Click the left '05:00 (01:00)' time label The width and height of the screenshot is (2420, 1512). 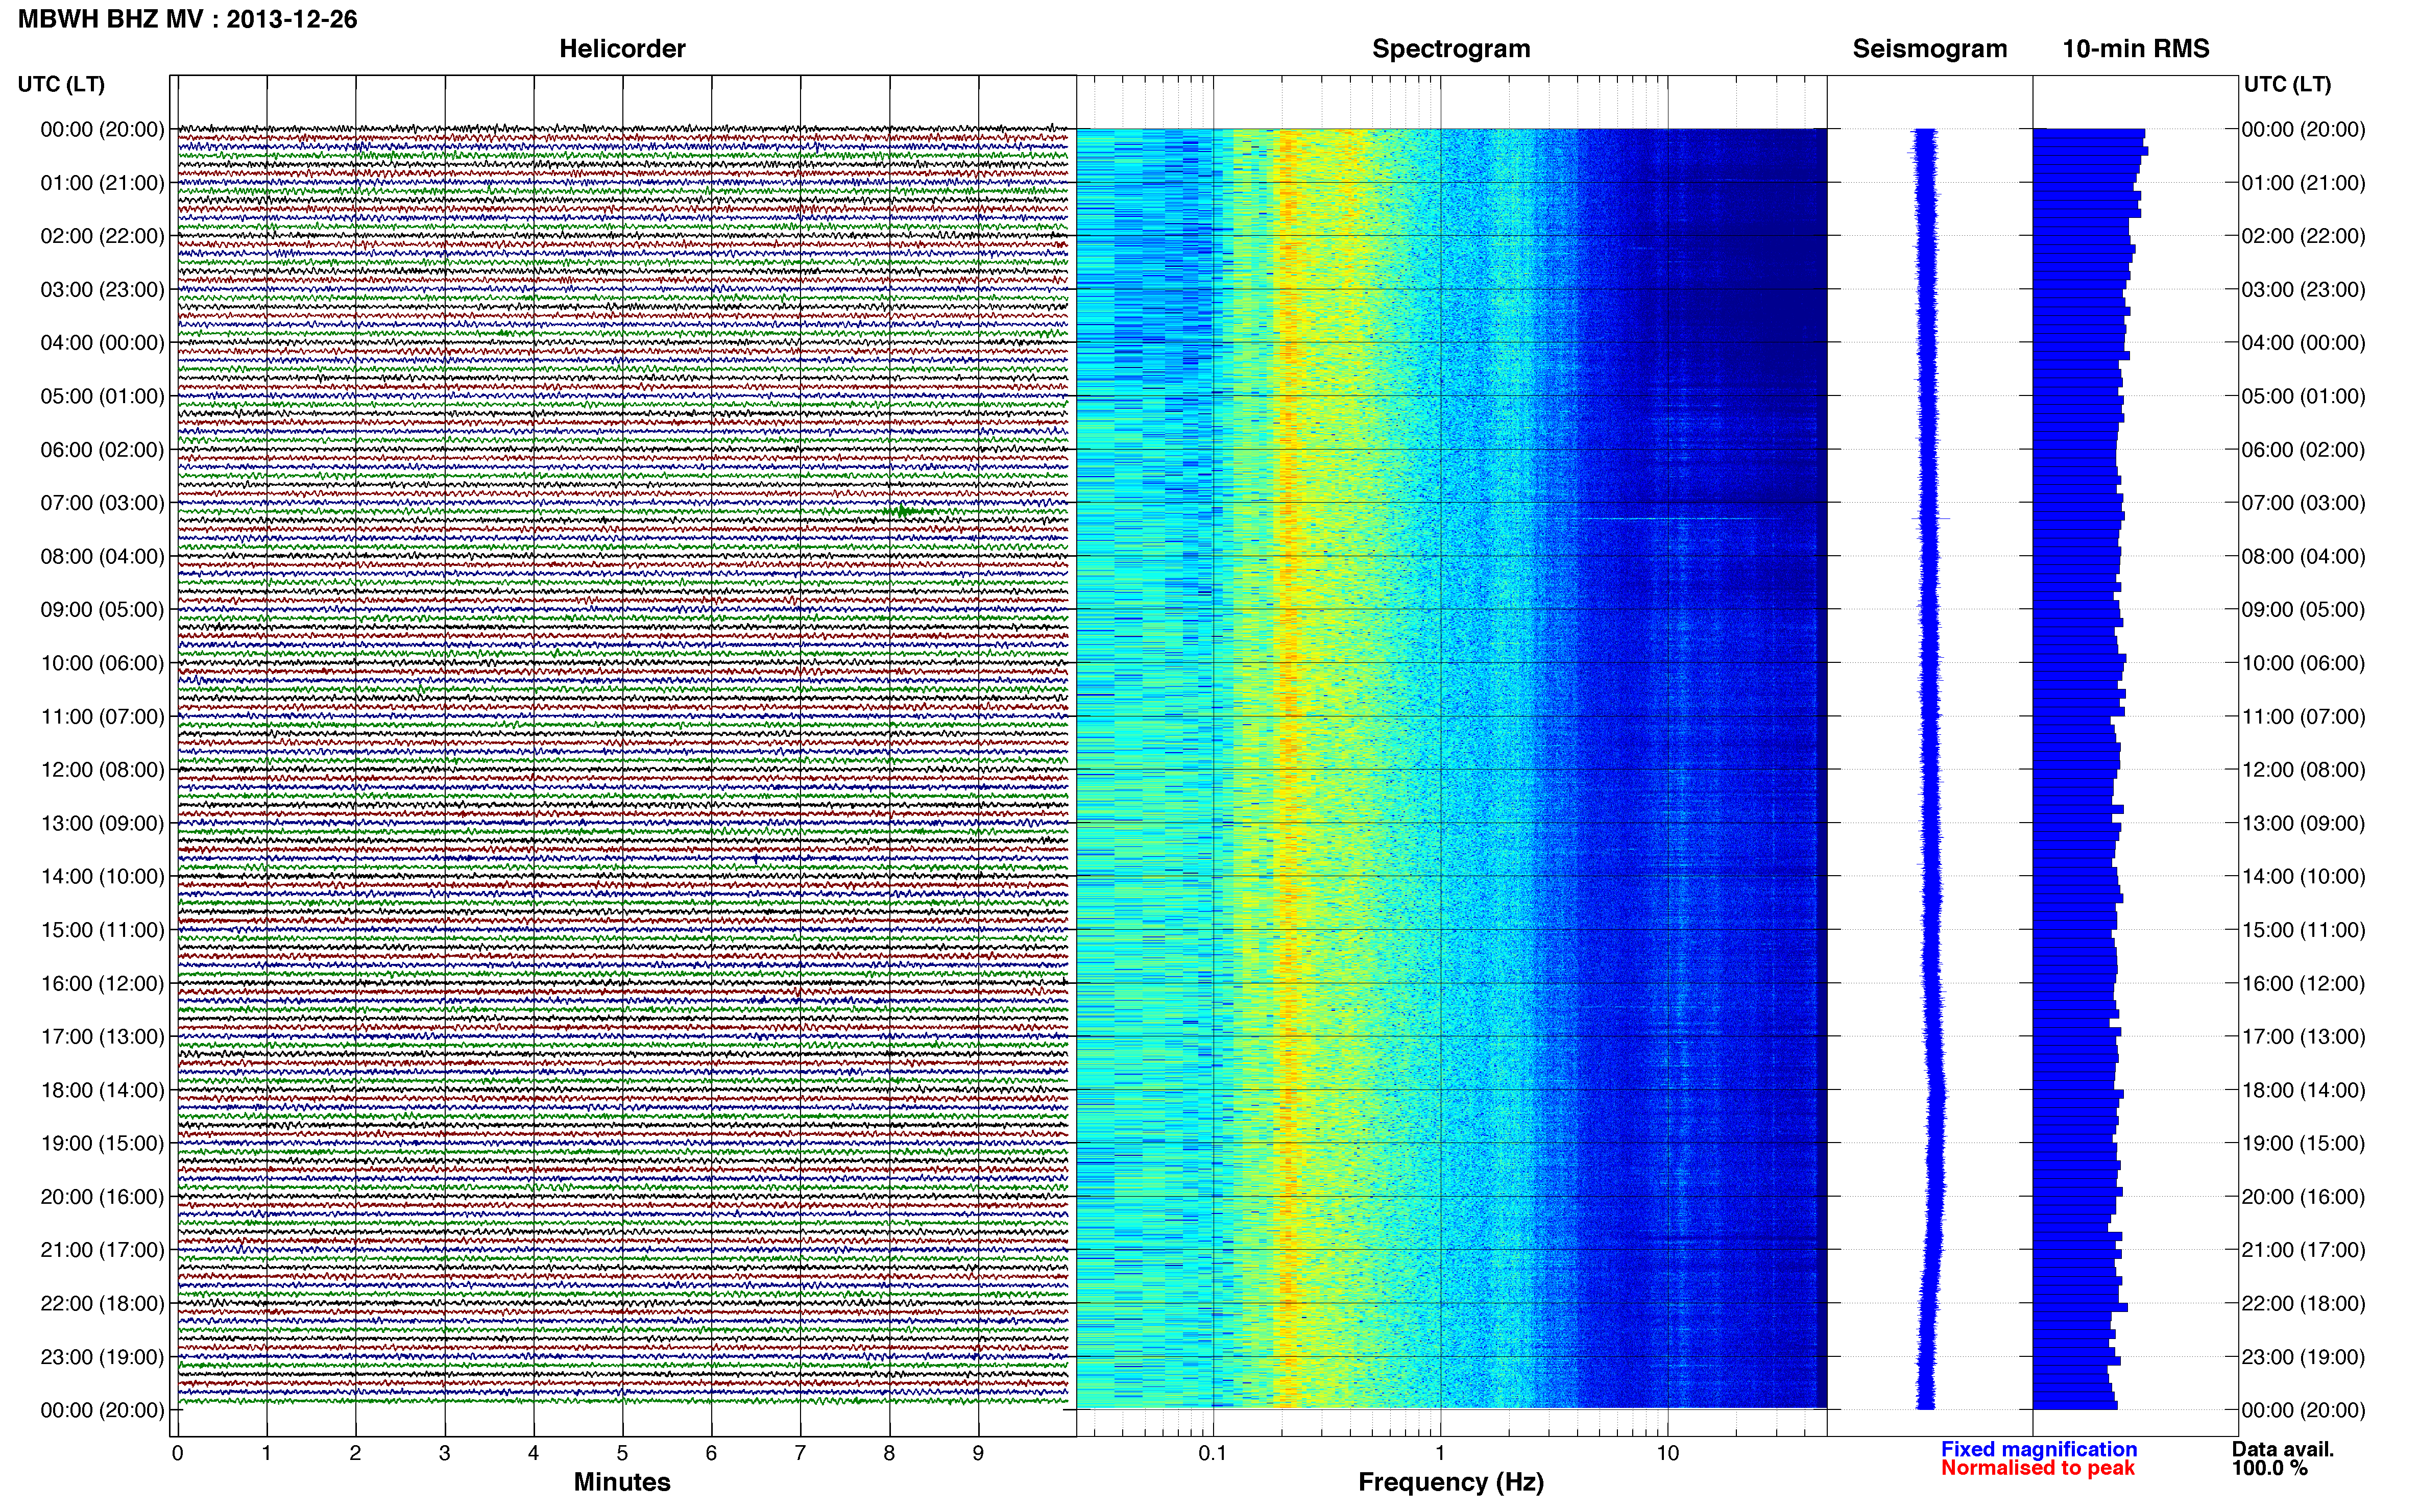pyautogui.click(x=102, y=396)
